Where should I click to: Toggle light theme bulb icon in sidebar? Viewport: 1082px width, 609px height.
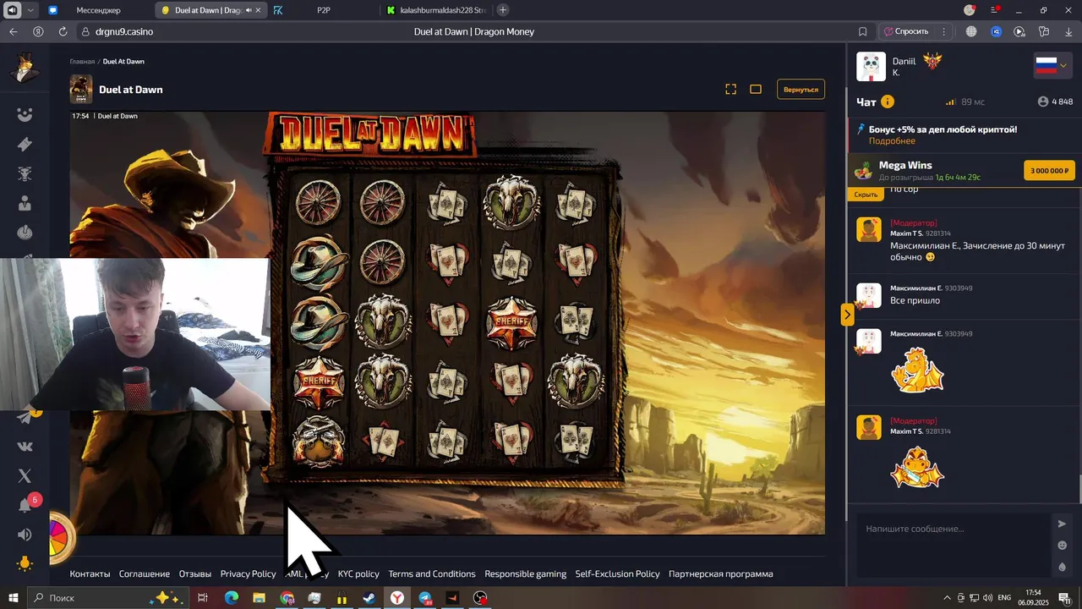tap(25, 563)
